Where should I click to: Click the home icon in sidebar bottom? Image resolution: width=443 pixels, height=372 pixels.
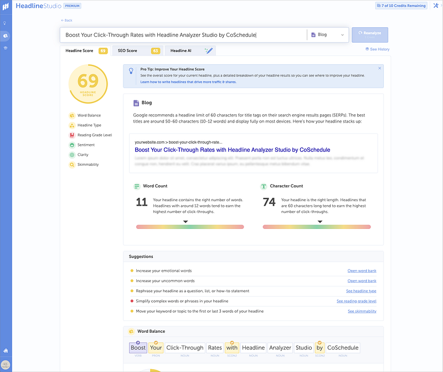[6, 350]
